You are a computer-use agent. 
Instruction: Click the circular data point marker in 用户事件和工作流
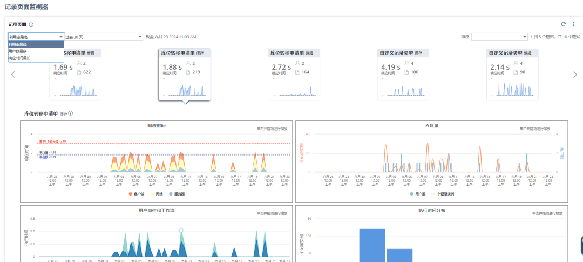click(181, 231)
